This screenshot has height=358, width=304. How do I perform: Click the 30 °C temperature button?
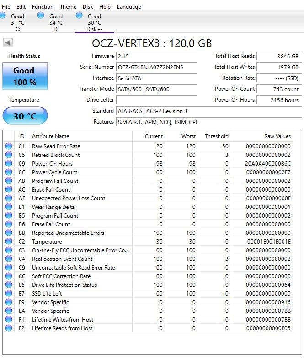[25, 116]
